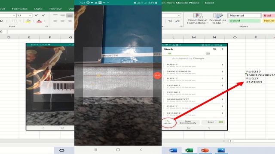This screenshot has width=275, height=154.
Task: Expand the underline style dropdown arrow
Action: 7,21
